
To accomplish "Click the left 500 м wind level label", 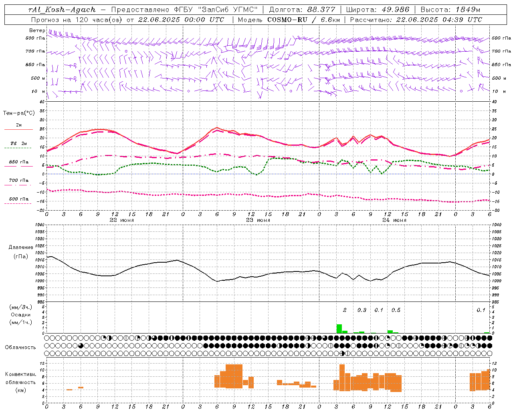I will (38, 78).
